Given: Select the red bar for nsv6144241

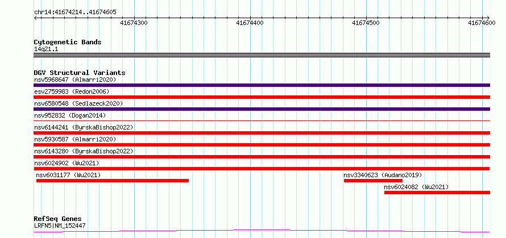Looking at the screenshot, I should click(x=262, y=133).
